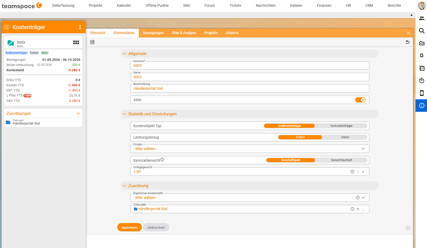Image resolution: width=427 pixels, height=248 pixels.
Task: Collapse the Kostenträger side panel icon
Action: [6, 27]
